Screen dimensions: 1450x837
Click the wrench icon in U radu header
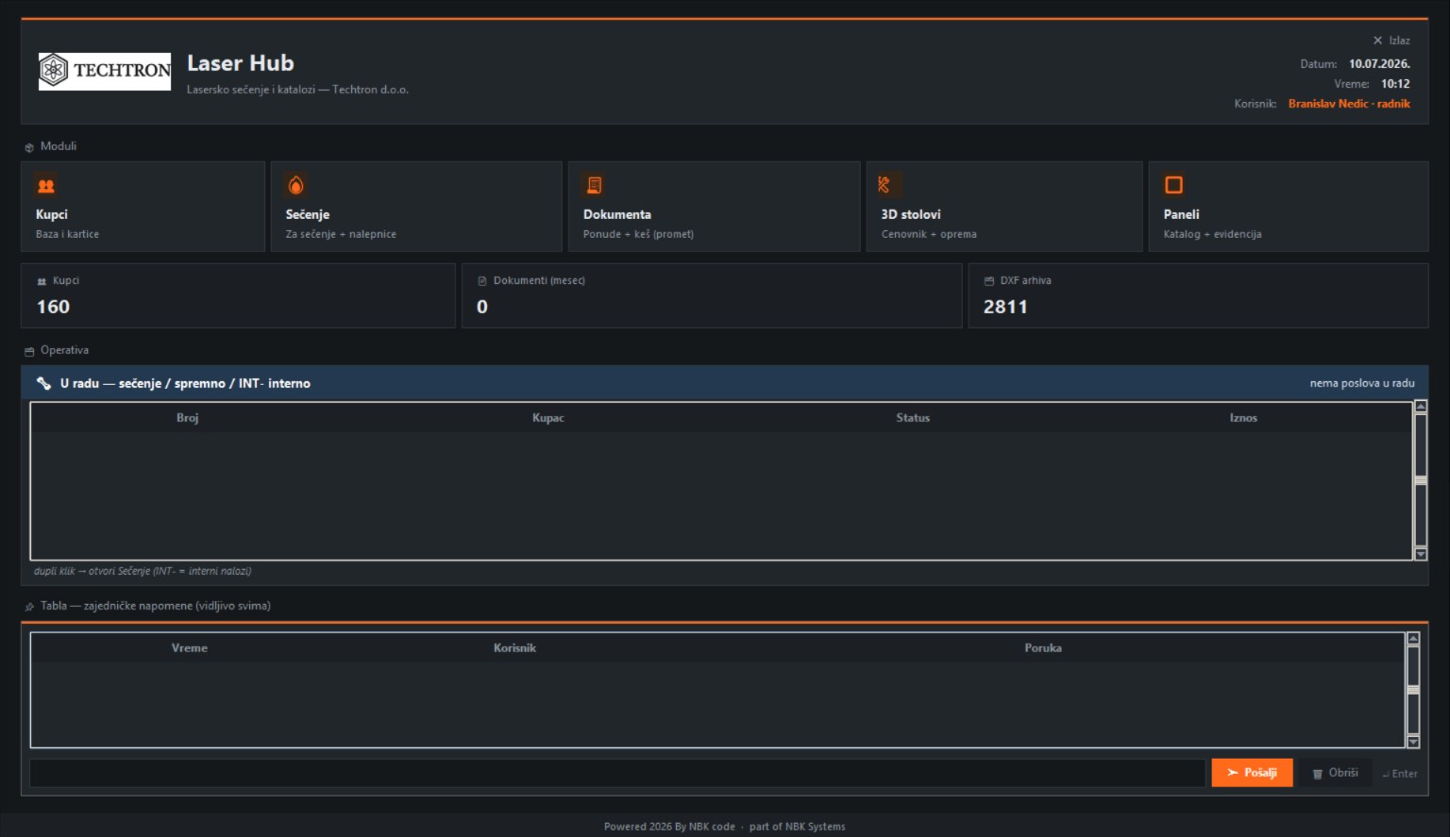point(43,383)
